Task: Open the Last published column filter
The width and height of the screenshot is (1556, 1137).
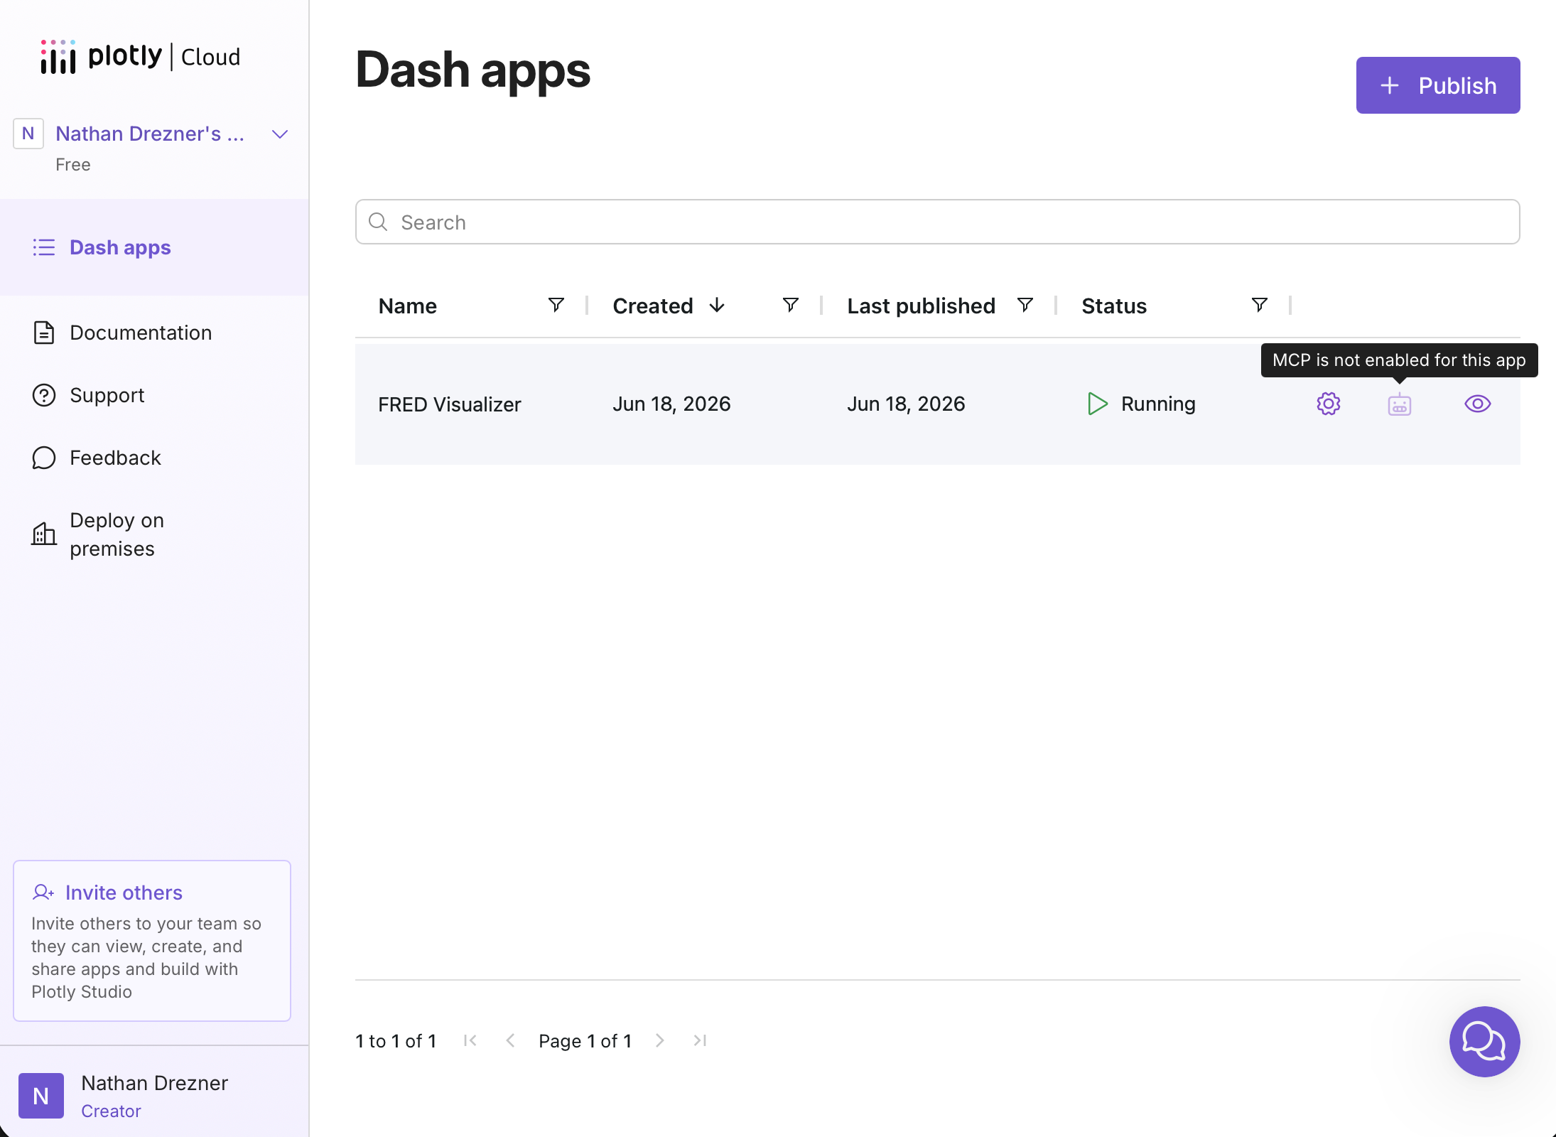Action: click(x=1025, y=305)
